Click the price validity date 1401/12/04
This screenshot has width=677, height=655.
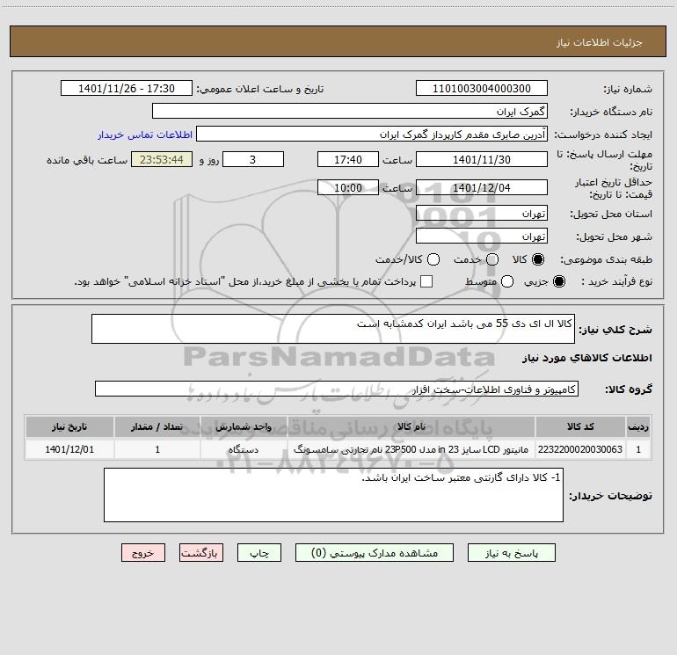482,187
